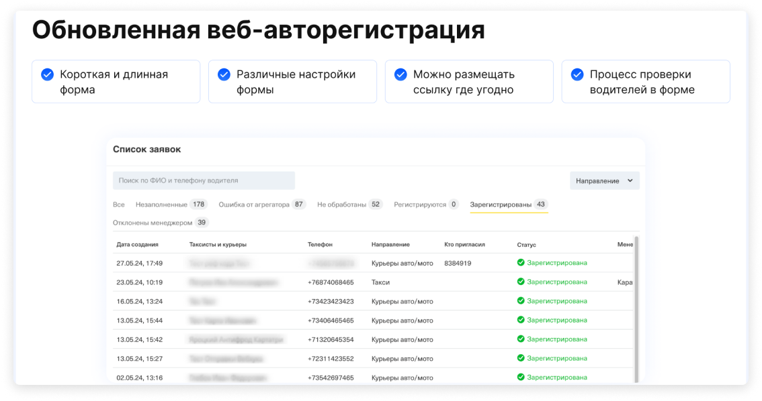The height and width of the screenshot is (401, 762).
Task: Click phone number +76874068465
Action: coord(331,282)
